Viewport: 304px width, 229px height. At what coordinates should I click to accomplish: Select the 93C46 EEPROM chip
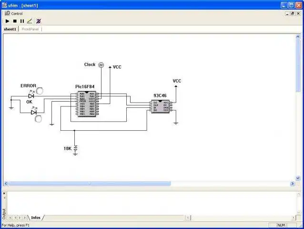[x=160, y=106]
